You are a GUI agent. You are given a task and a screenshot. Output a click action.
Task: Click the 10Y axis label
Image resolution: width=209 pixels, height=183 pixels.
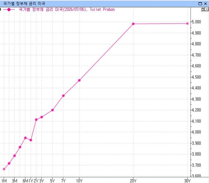[79, 181]
